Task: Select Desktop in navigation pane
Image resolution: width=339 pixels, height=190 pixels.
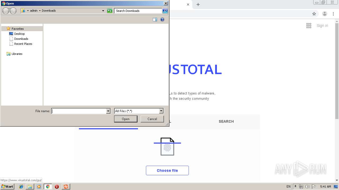Action: point(20,34)
